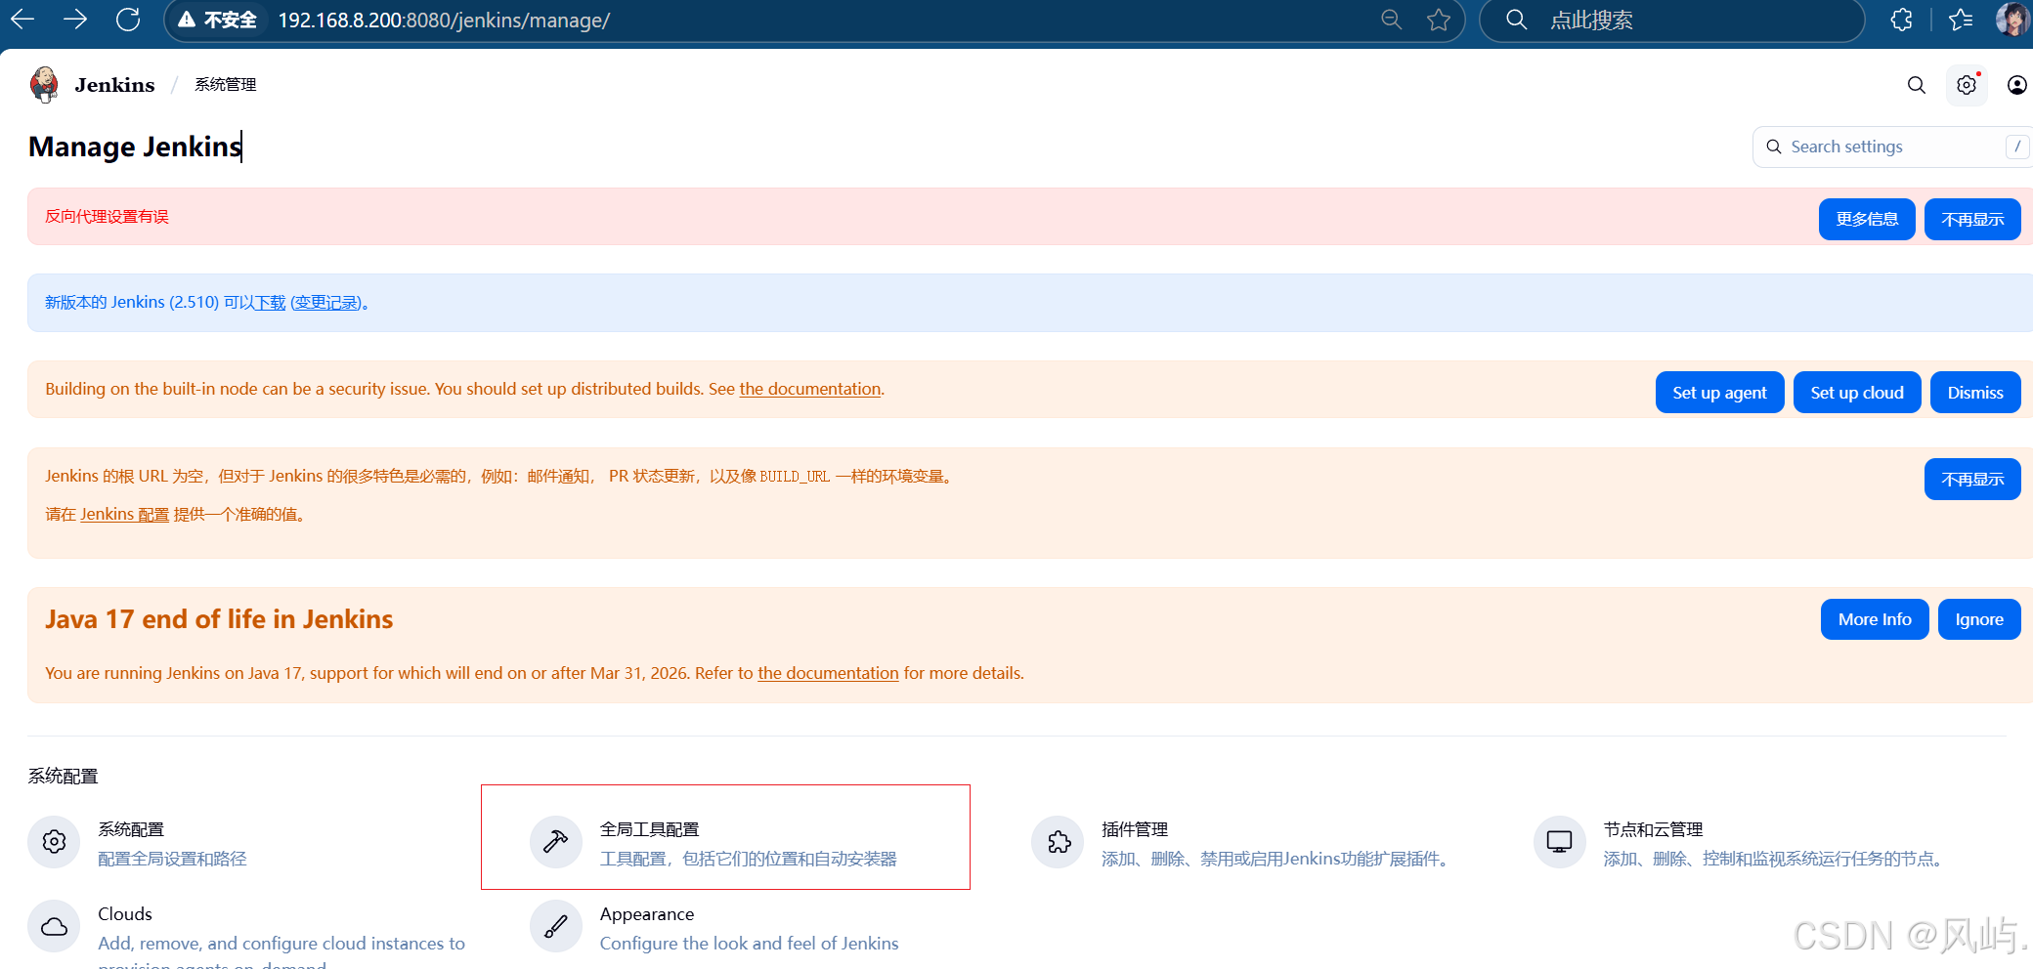Open the Jenkins manage gear icon in header
The height and width of the screenshot is (969, 2033).
click(1967, 85)
